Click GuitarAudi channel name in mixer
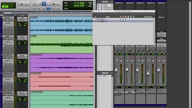Image resolution: width=192 pixels, height=108 pixels. pos(151,92)
